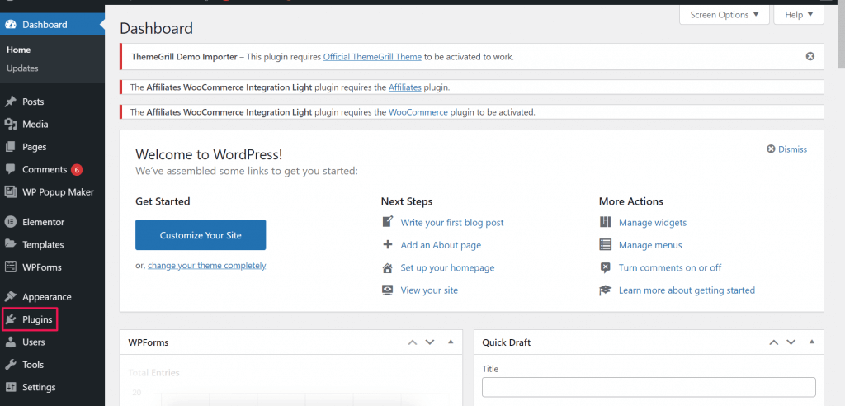The width and height of the screenshot is (845, 406).
Task: Open the Screen Options dropdown
Action: [725, 15]
